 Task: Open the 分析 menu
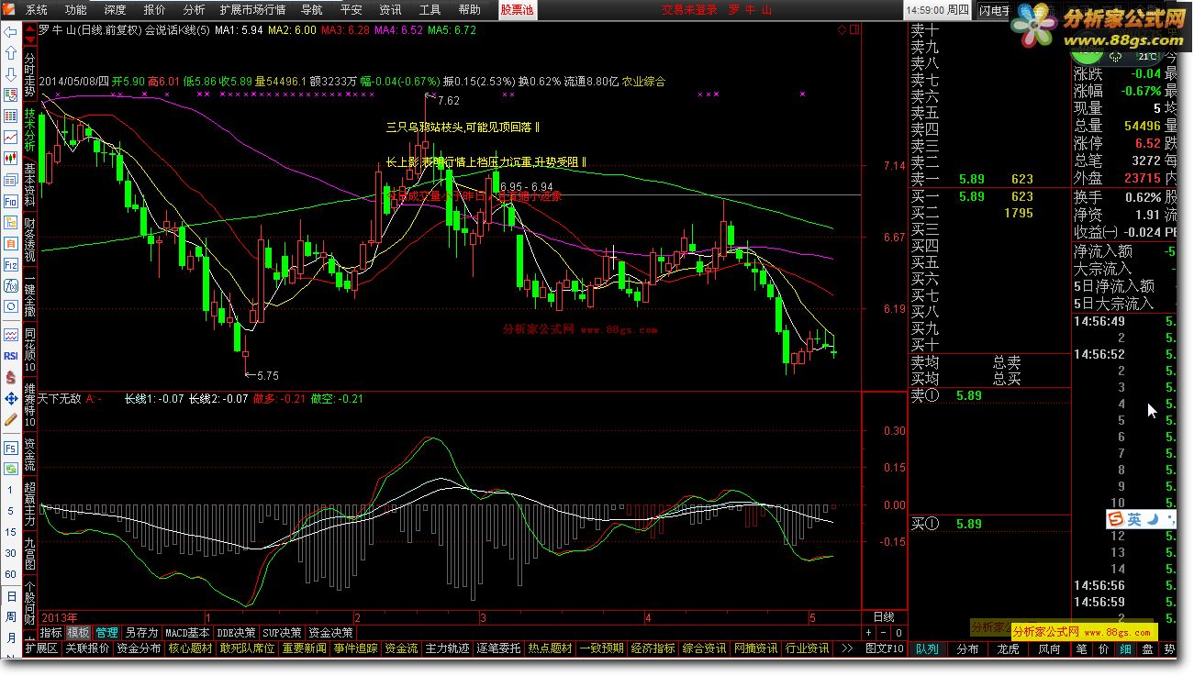194,10
